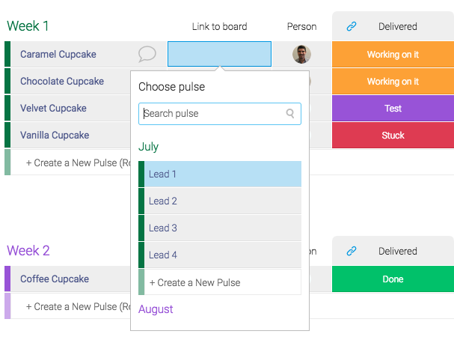
Task: Open the Caramel Cupcake comment bubble
Action: tap(147, 54)
